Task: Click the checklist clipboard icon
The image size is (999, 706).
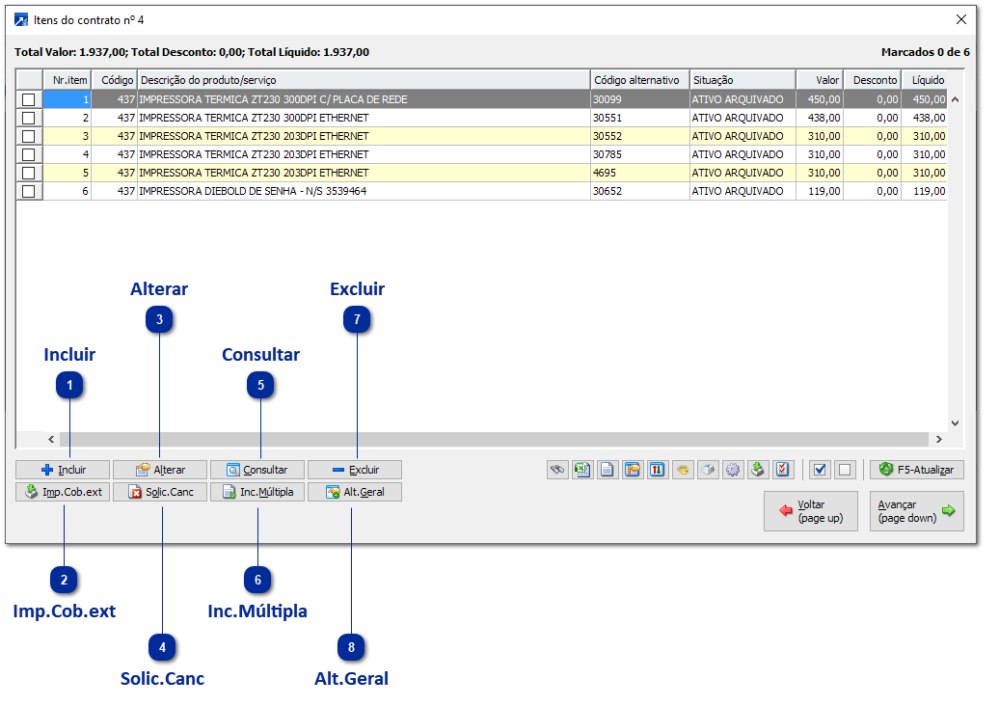Action: [x=783, y=470]
